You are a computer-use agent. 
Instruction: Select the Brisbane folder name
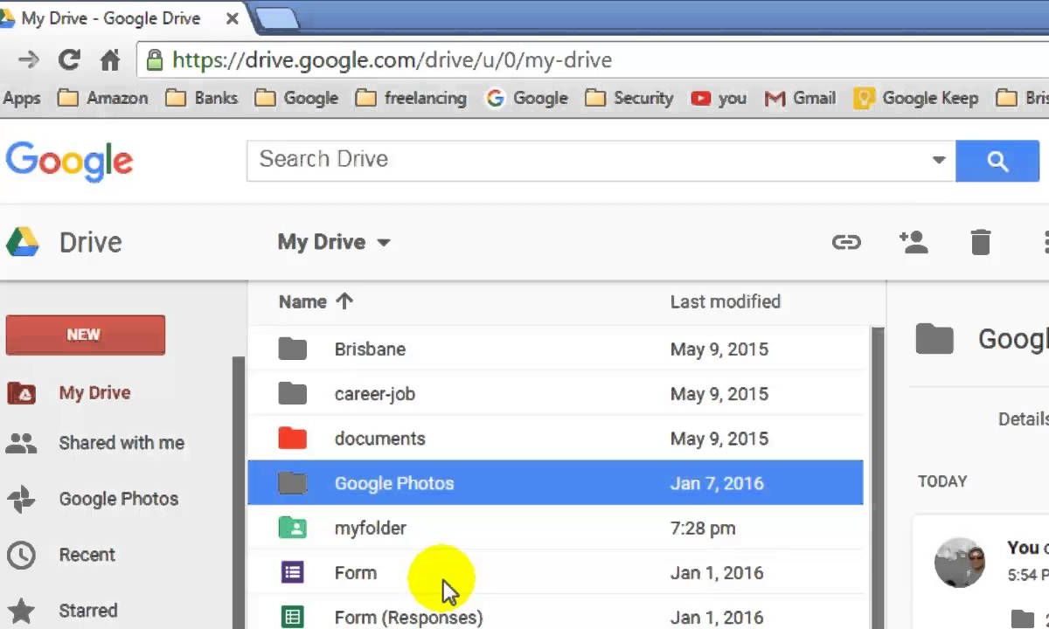[370, 349]
